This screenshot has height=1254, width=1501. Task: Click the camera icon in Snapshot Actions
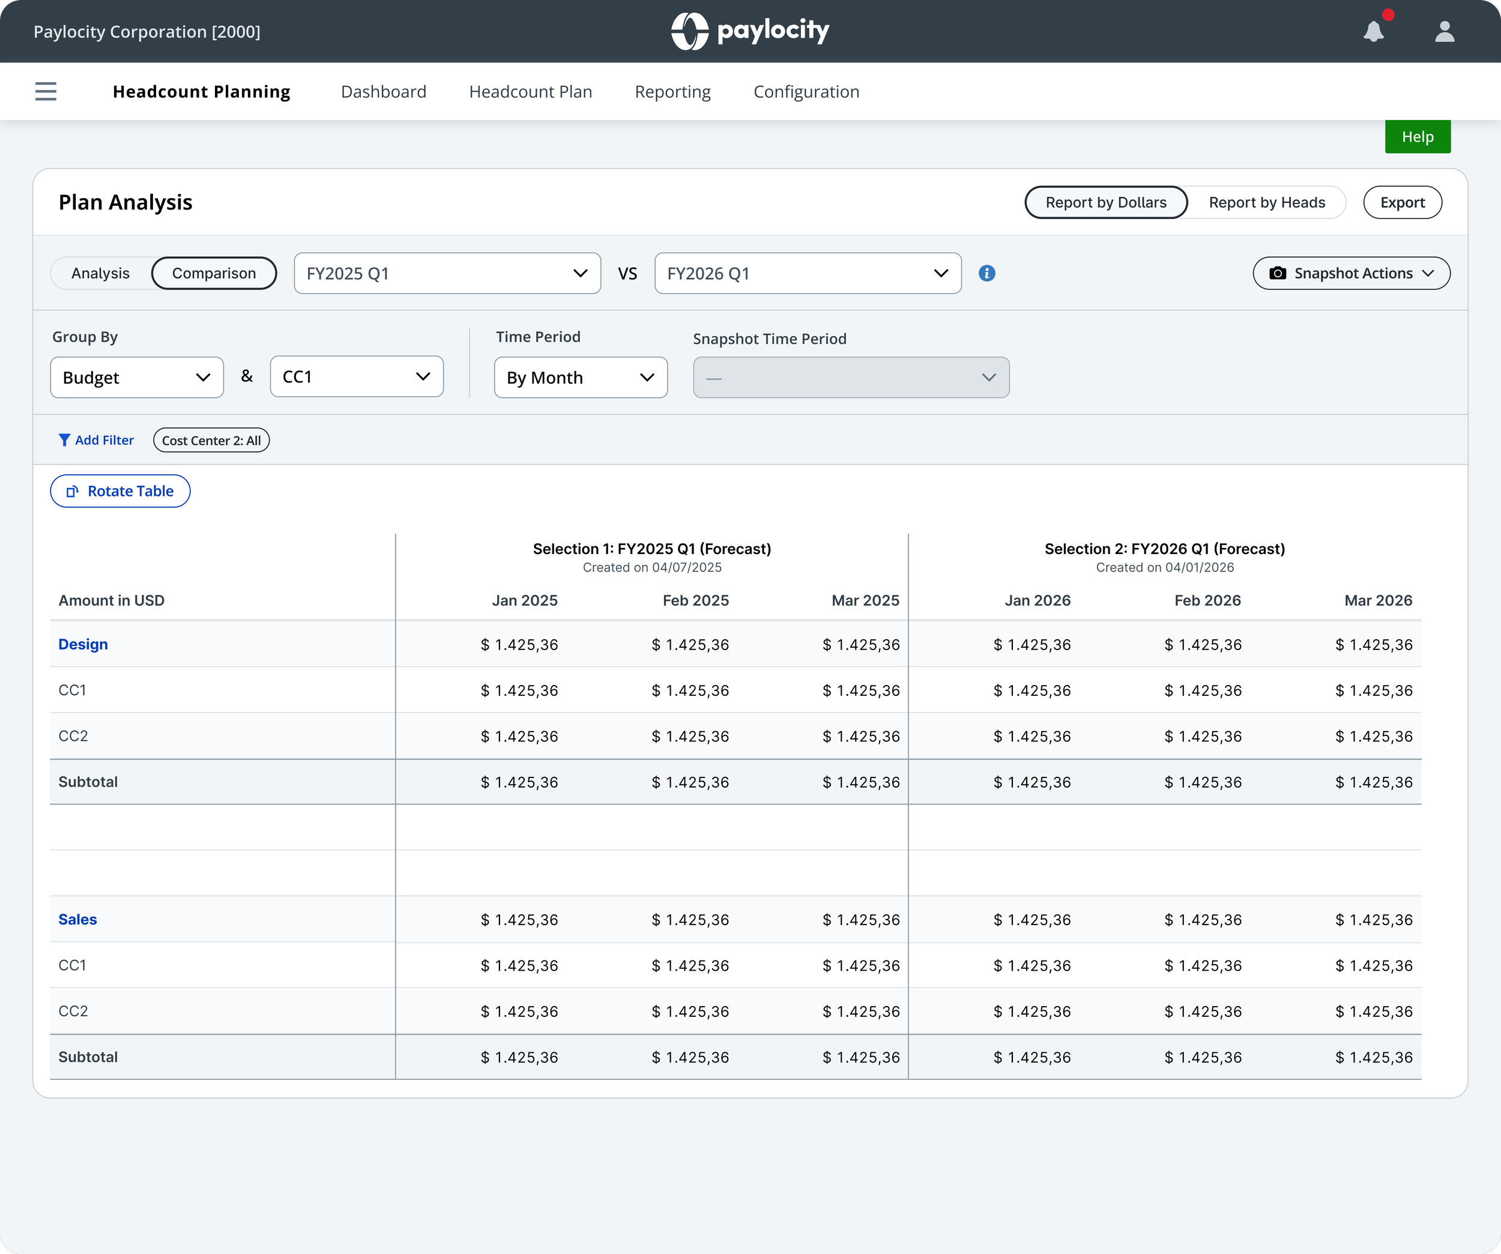[x=1277, y=273]
